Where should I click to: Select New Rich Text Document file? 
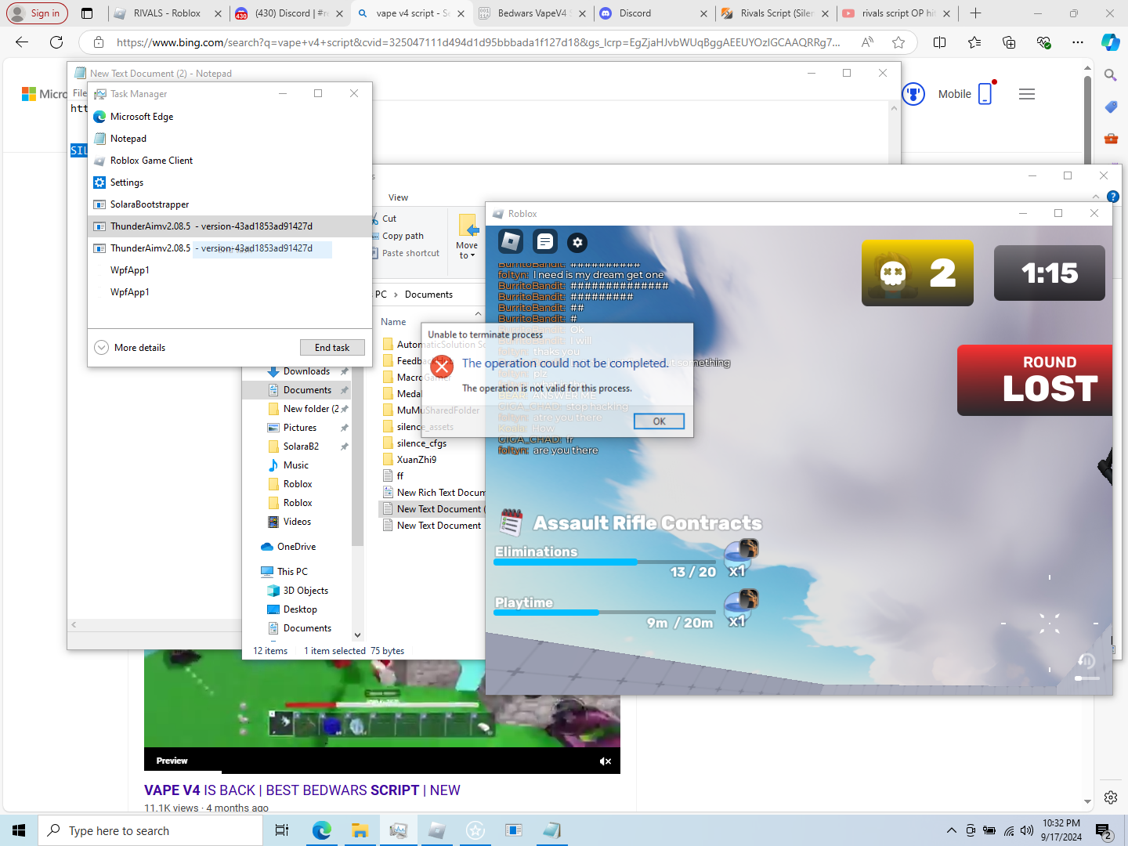pyautogui.click(x=440, y=493)
